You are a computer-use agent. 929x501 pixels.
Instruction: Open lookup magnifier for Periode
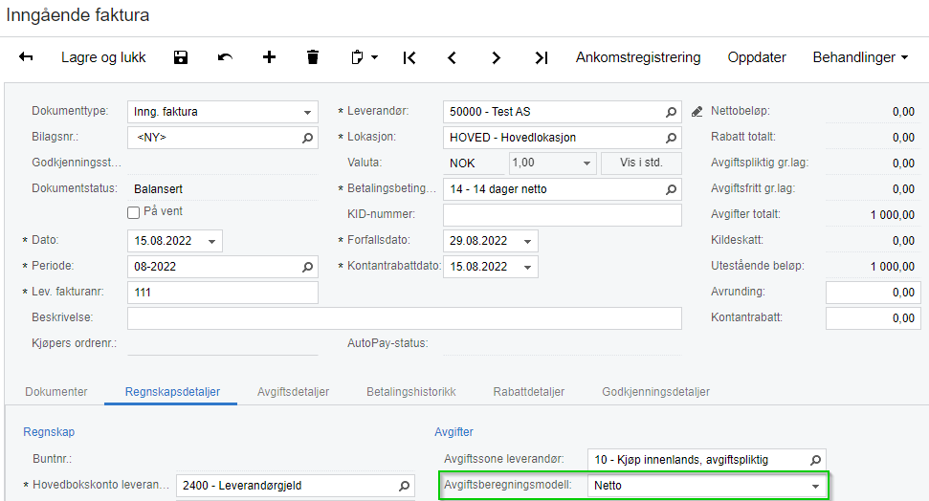click(x=307, y=267)
